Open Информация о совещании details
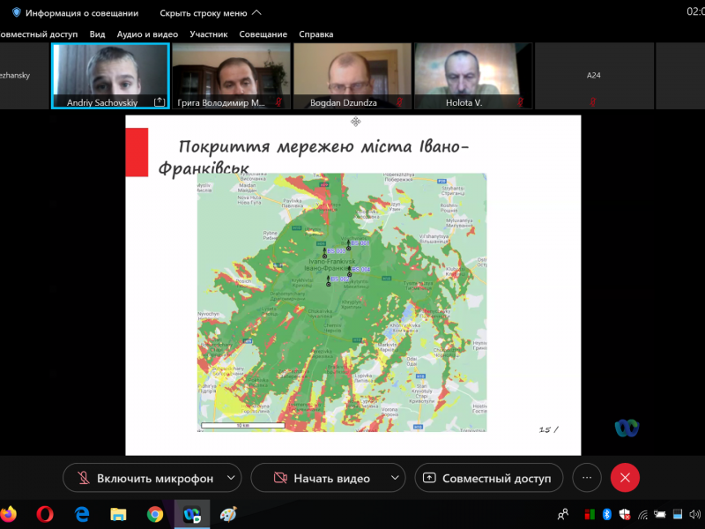Screen dimensions: 705x529 tap(81, 13)
